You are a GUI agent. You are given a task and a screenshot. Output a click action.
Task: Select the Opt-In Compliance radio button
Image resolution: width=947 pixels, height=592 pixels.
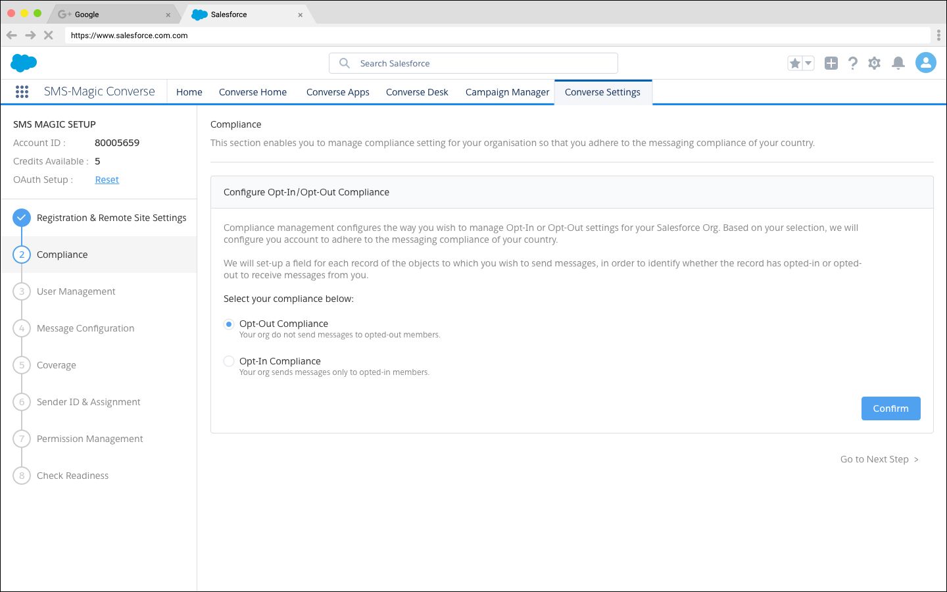click(x=229, y=361)
